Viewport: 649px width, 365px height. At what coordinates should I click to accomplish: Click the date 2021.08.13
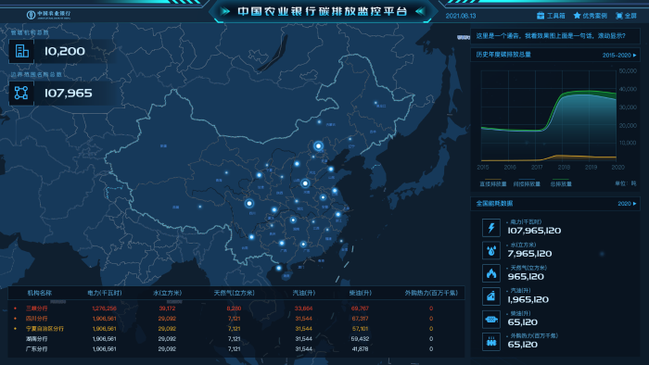[461, 16]
